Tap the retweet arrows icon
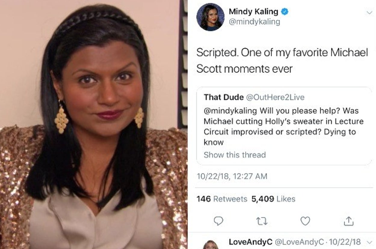 click(262, 222)
